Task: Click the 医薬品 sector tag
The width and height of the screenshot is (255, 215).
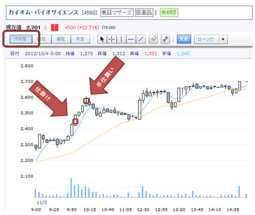Action: pyautogui.click(x=144, y=13)
